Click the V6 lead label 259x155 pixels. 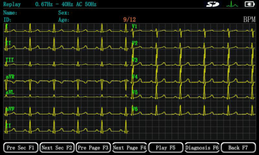[x=135, y=109]
